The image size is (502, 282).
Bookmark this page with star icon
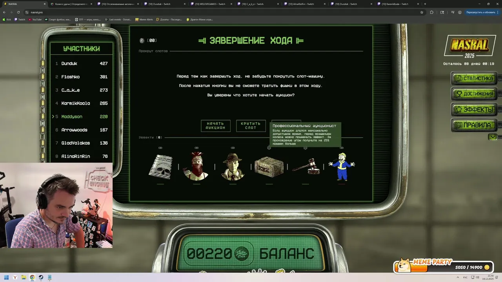tap(422, 12)
